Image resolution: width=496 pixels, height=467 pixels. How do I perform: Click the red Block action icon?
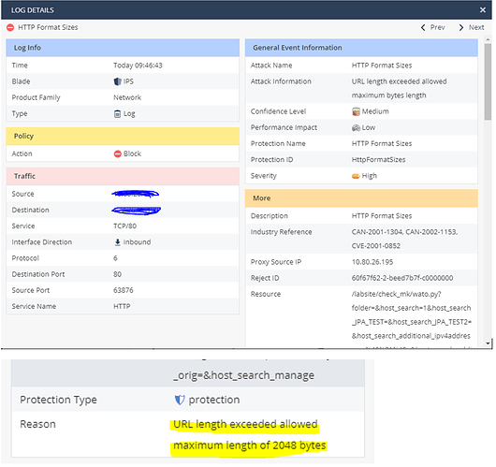[x=118, y=154]
